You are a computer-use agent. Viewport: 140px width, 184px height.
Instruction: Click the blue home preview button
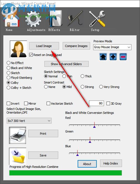point(103,57)
